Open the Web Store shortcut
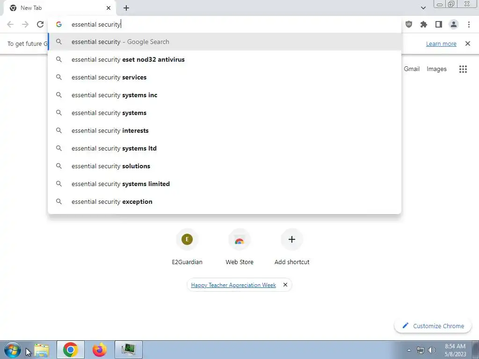Image resolution: width=479 pixels, height=359 pixels. tap(239, 246)
